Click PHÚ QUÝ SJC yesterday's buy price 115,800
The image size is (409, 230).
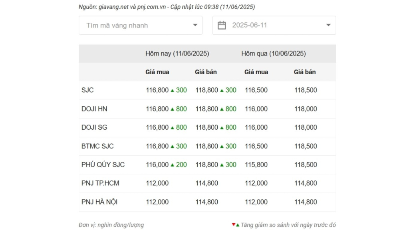tap(256, 165)
